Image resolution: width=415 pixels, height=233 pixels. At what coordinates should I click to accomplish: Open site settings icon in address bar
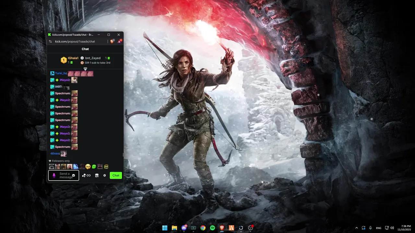pos(50,41)
